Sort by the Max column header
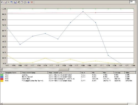Viewport: 138px width, 105px height. (108, 73)
